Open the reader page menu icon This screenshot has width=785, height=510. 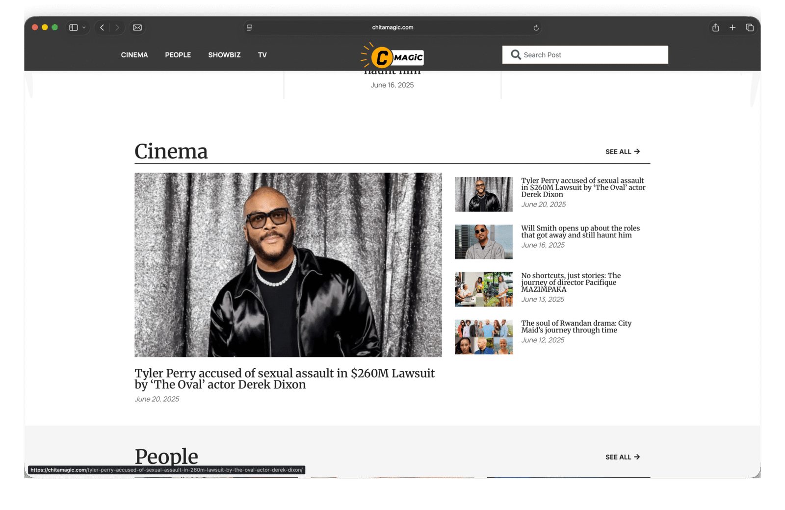249,27
